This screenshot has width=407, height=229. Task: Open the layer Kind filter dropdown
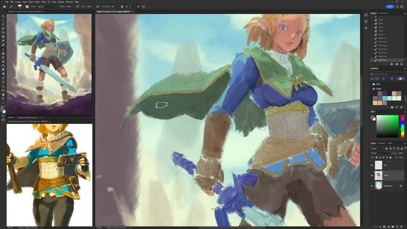click(376, 148)
